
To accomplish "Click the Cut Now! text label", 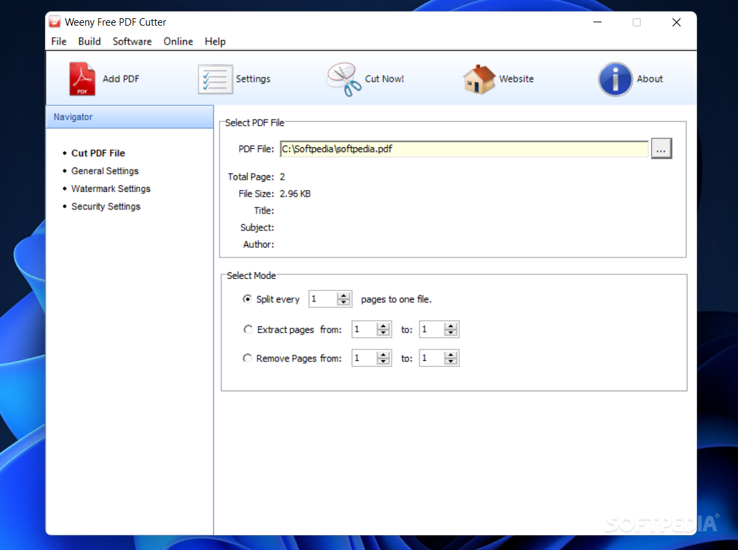I will pyautogui.click(x=385, y=78).
